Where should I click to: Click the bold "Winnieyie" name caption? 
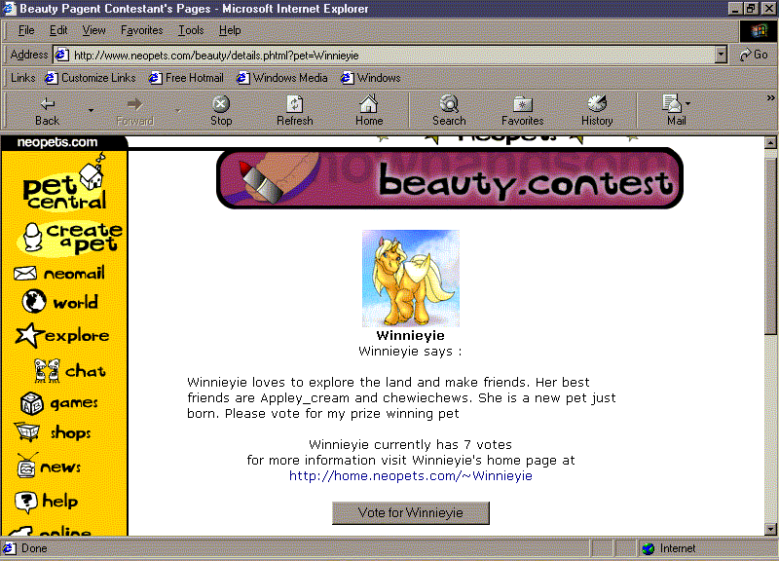tap(410, 335)
